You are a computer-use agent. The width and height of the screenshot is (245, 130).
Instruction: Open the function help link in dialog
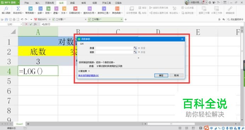pyautogui.click(x=89, y=76)
